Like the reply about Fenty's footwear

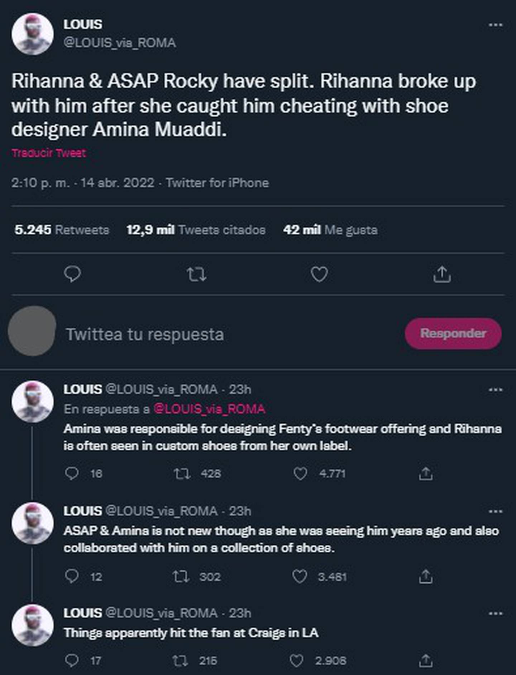pos(300,474)
